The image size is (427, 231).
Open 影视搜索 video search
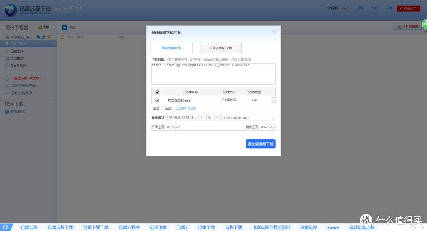tap(18, 112)
